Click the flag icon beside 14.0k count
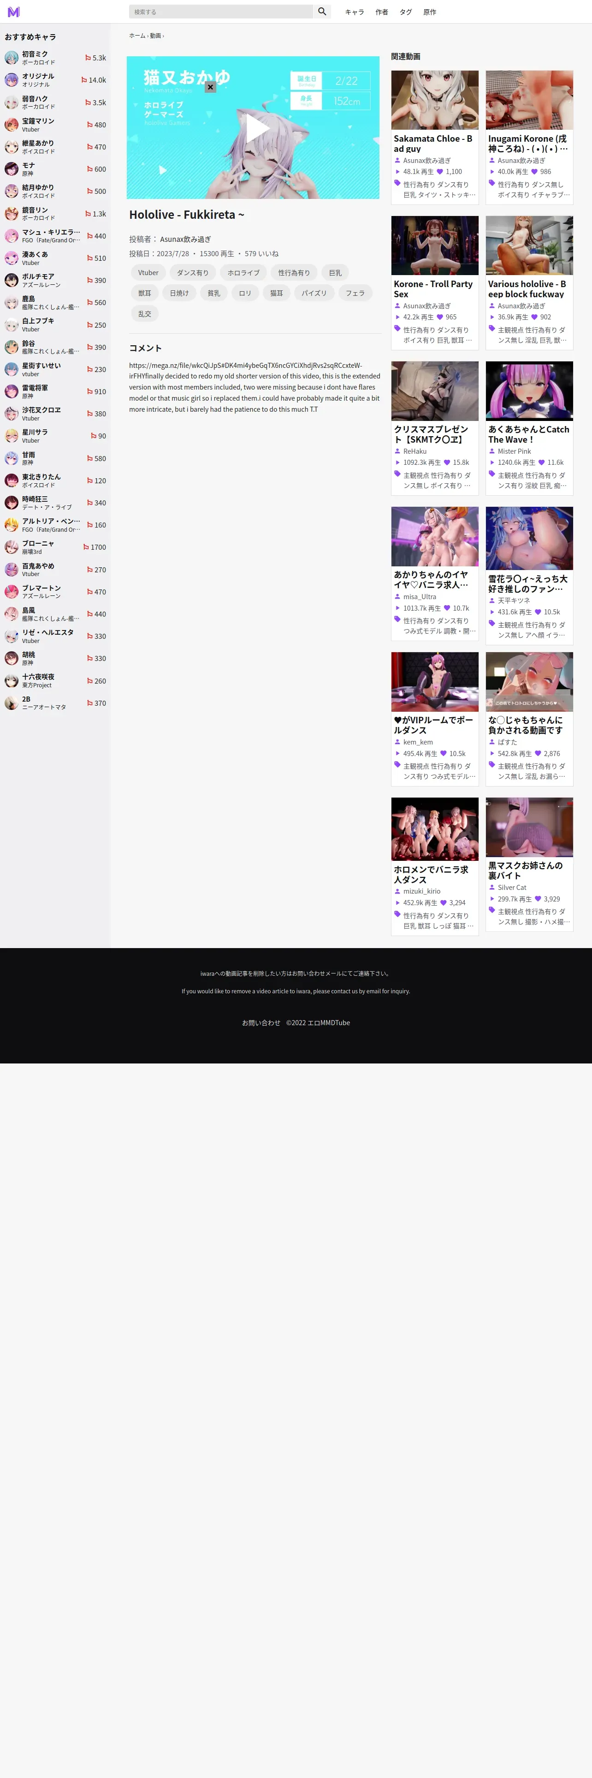This screenshot has height=1778, width=592. click(x=84, y=80)
